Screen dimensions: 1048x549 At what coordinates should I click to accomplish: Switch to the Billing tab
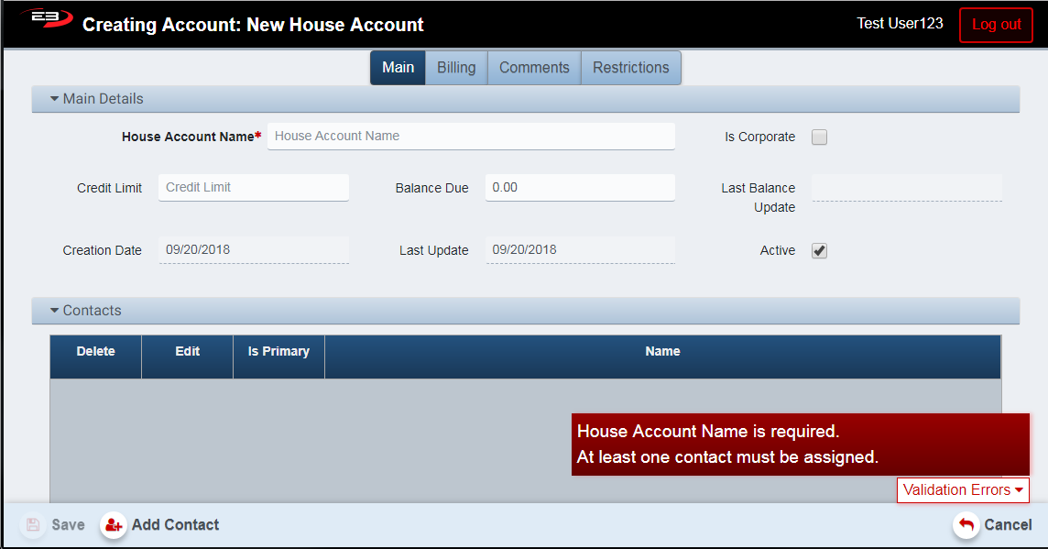455,68
